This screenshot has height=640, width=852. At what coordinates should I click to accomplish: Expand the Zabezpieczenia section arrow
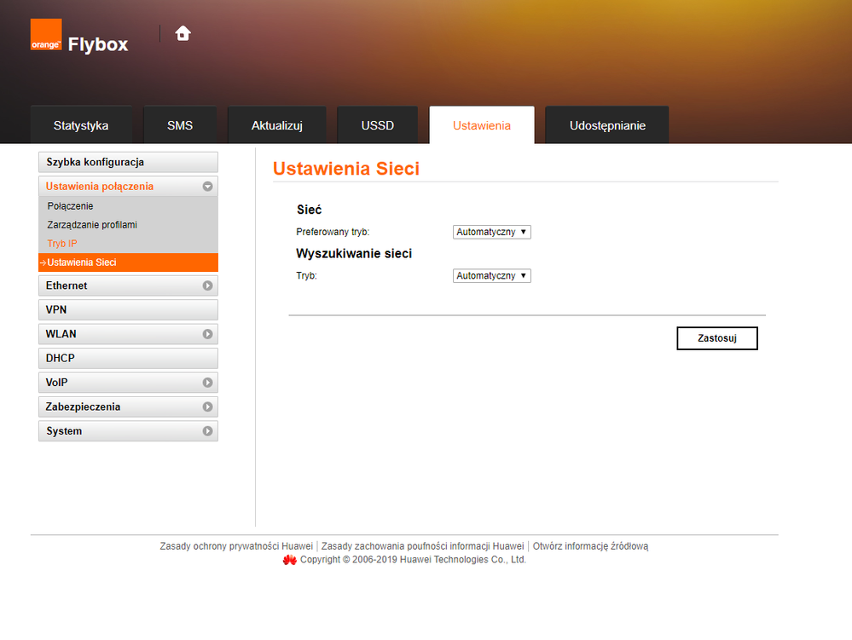(x=207, y=407)
